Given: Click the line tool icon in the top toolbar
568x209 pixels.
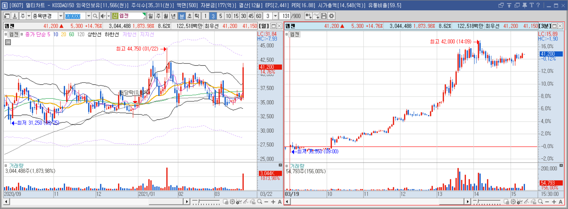Looking at the screenshot, I should (x=316, y=16).
